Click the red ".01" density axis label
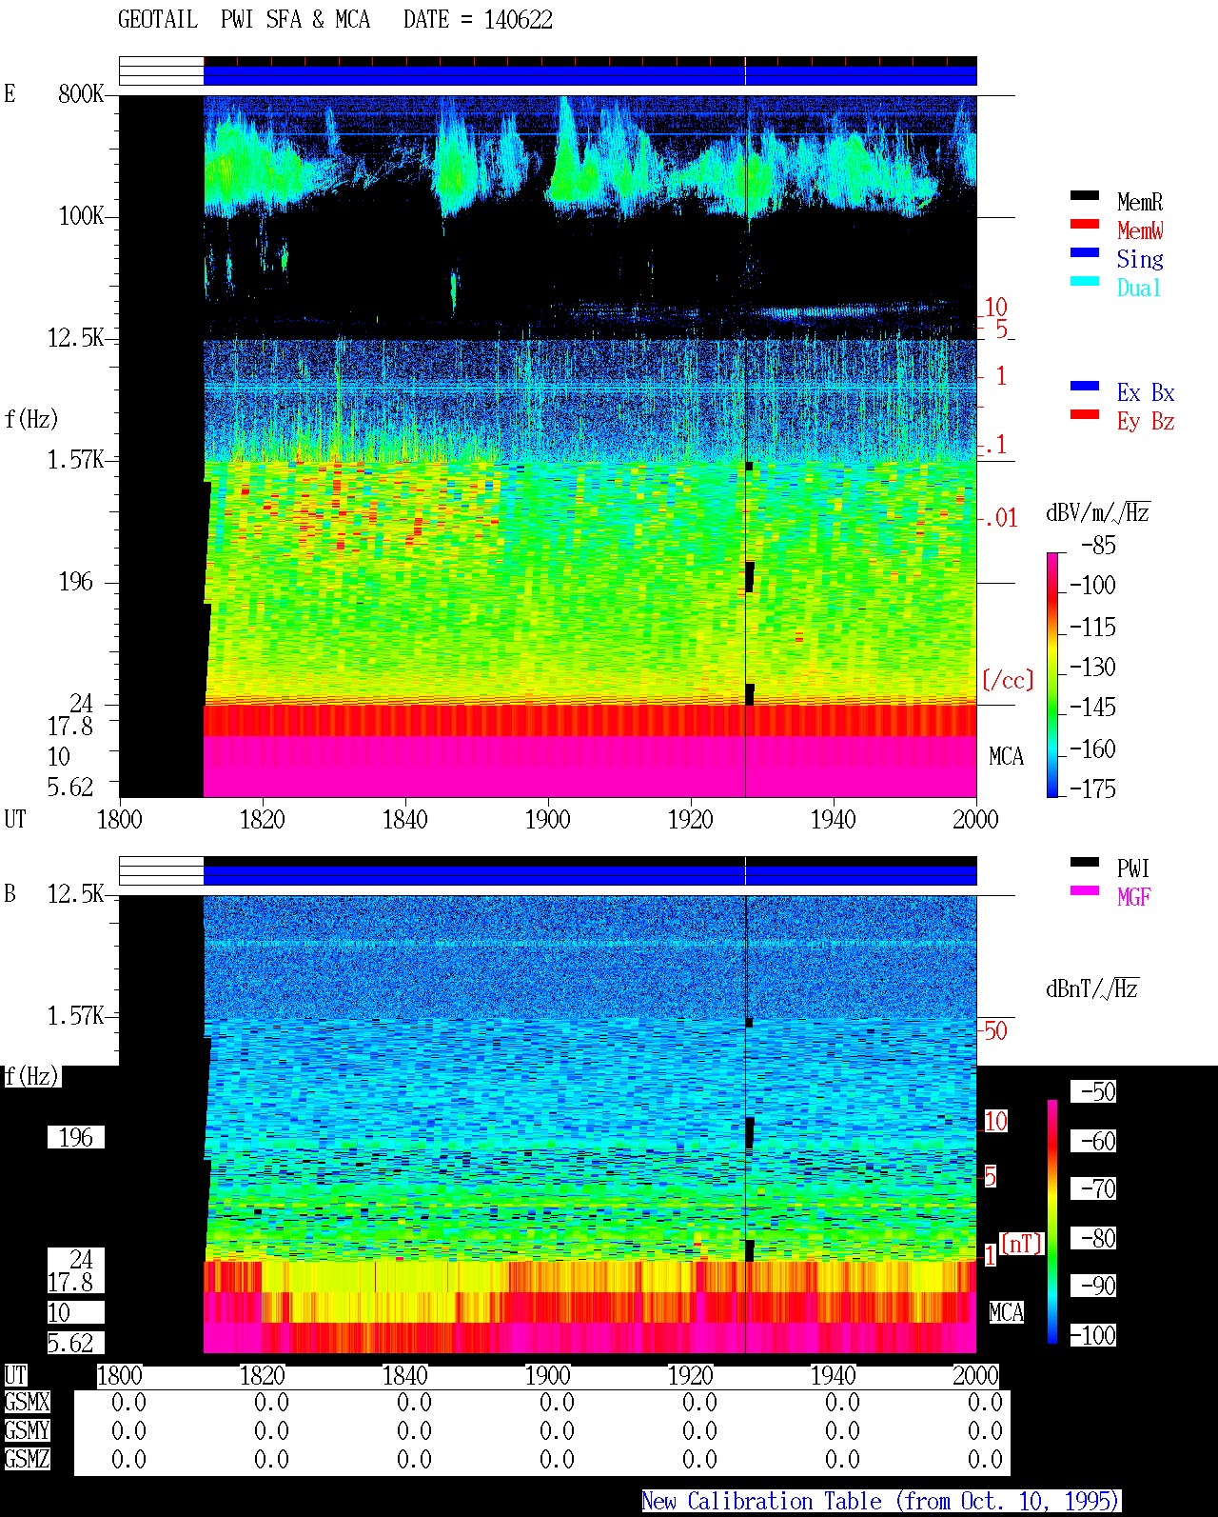This screenshot has width=1218, height=1517. click(1000, 519)
